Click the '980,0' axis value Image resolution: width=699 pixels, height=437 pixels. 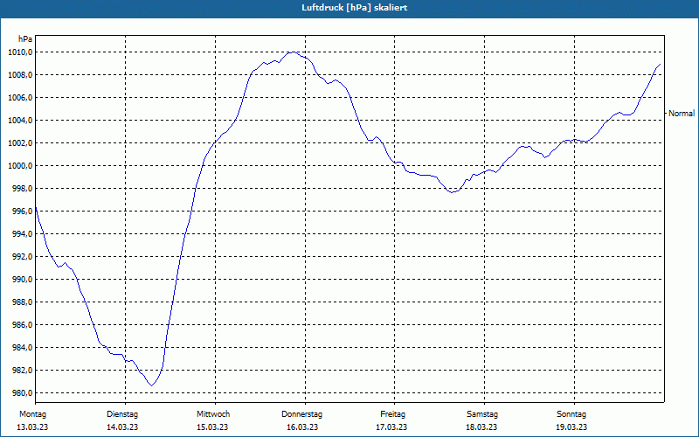tap(22, 393)
